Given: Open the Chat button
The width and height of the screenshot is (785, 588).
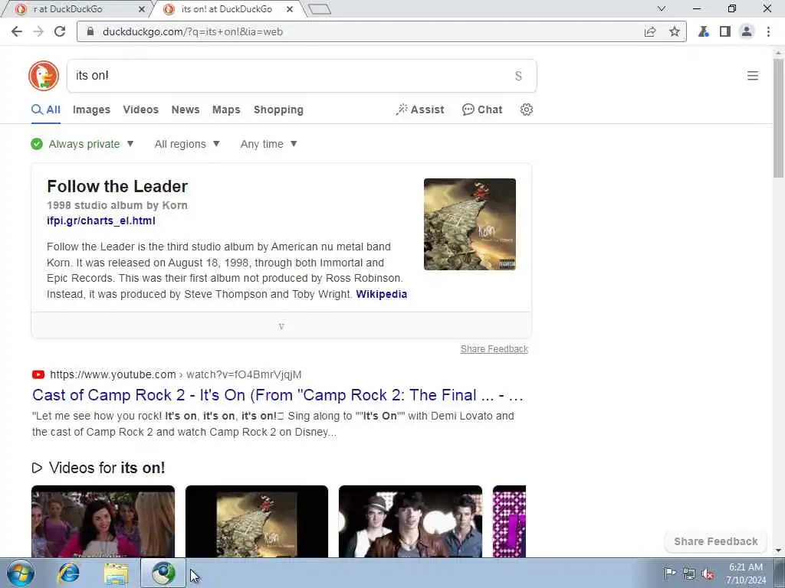Looking at the screenshot, I should point(482,109).
